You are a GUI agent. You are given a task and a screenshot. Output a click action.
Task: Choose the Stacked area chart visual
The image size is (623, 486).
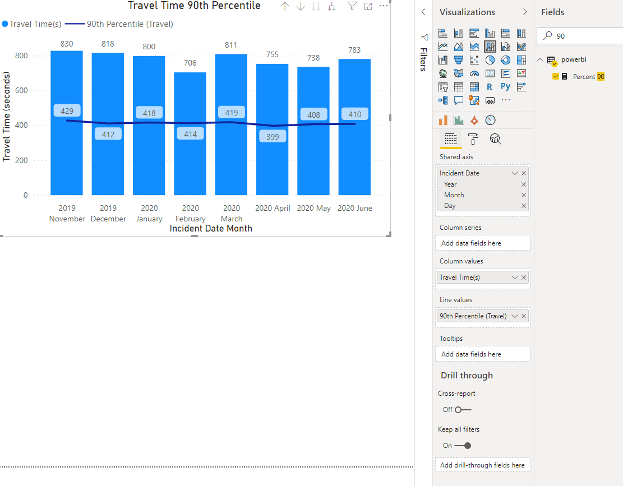474,47
